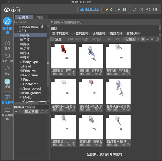Viewport: 162px width, 161px height.
Task: Open the 下載的素材集 tab
Action: (x=30, y=107)
